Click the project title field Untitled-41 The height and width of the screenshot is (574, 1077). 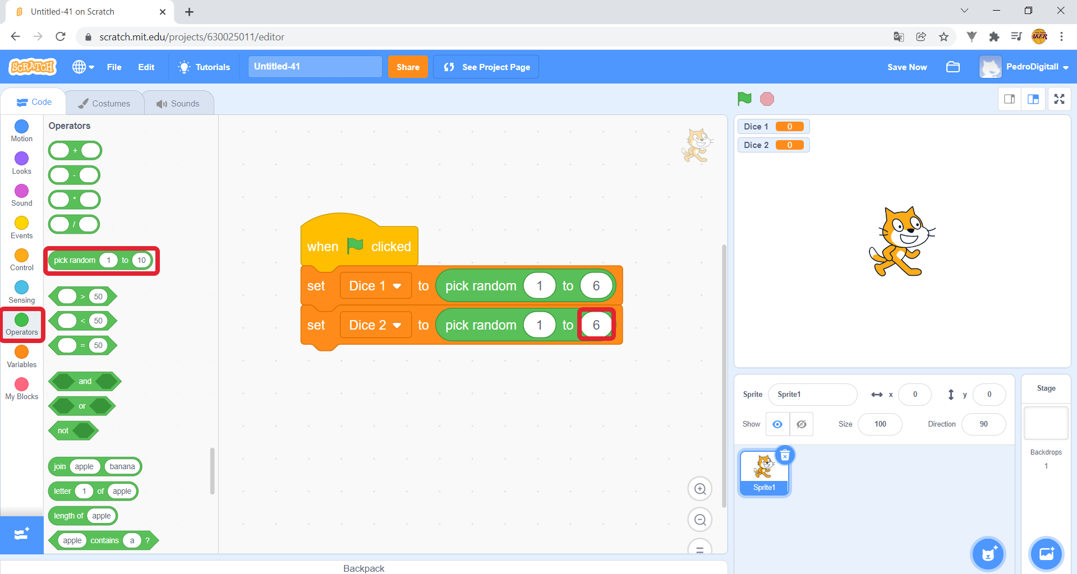(315, 67)
